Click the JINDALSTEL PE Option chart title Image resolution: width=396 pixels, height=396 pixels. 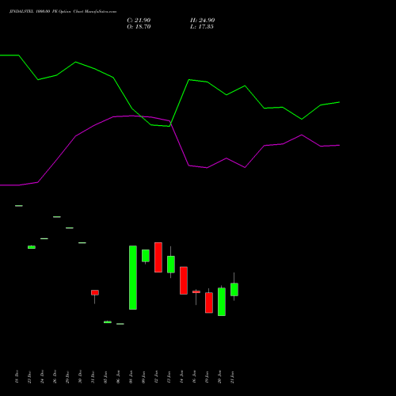pyautogui.click(x=63, y=12)
